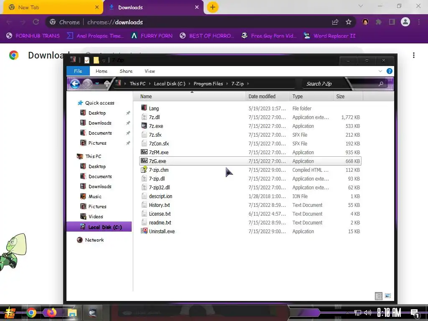Open the File ribbon tab

click(78, 71)
